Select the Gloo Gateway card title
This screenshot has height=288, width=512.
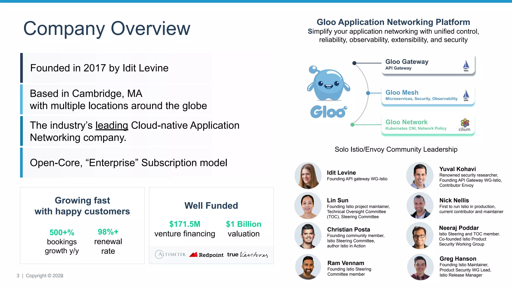point(407,61)
